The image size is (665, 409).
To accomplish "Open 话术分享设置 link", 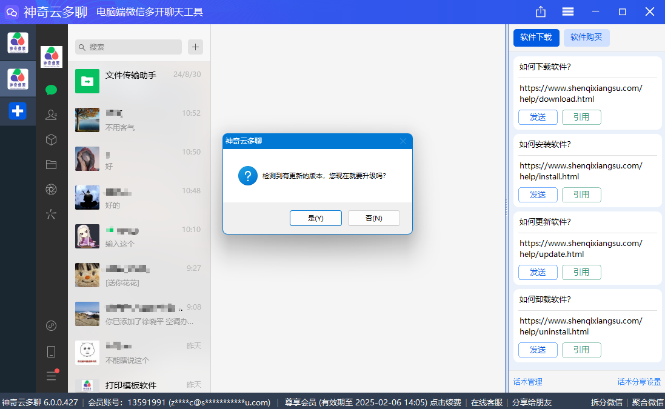I will [x=639, y=381].
